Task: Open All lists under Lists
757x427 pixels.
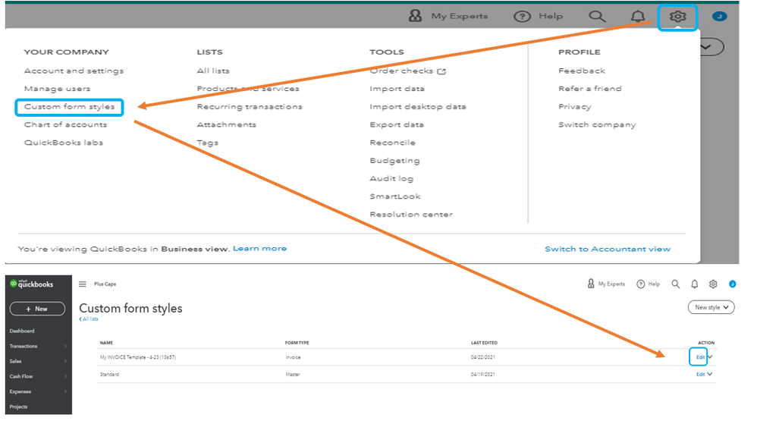Action: click(213, 71)
